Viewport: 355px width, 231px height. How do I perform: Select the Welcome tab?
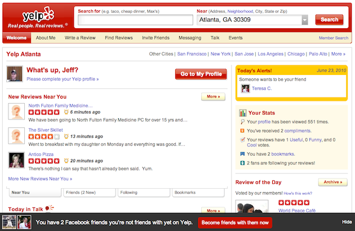tap(16, 38)
